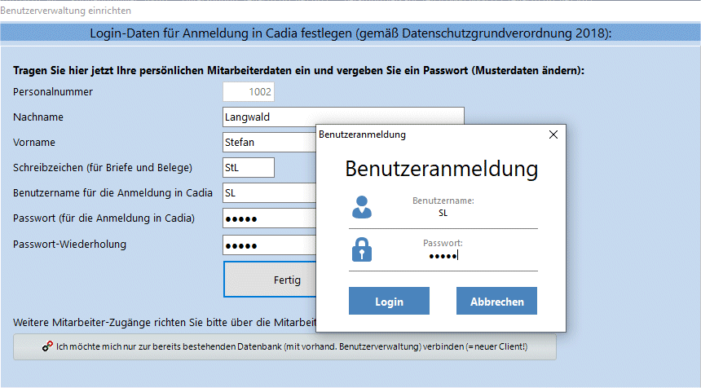Click the red link icon on client button
The height and width of the screenshot is (388, 701).
tap(47, 346)
